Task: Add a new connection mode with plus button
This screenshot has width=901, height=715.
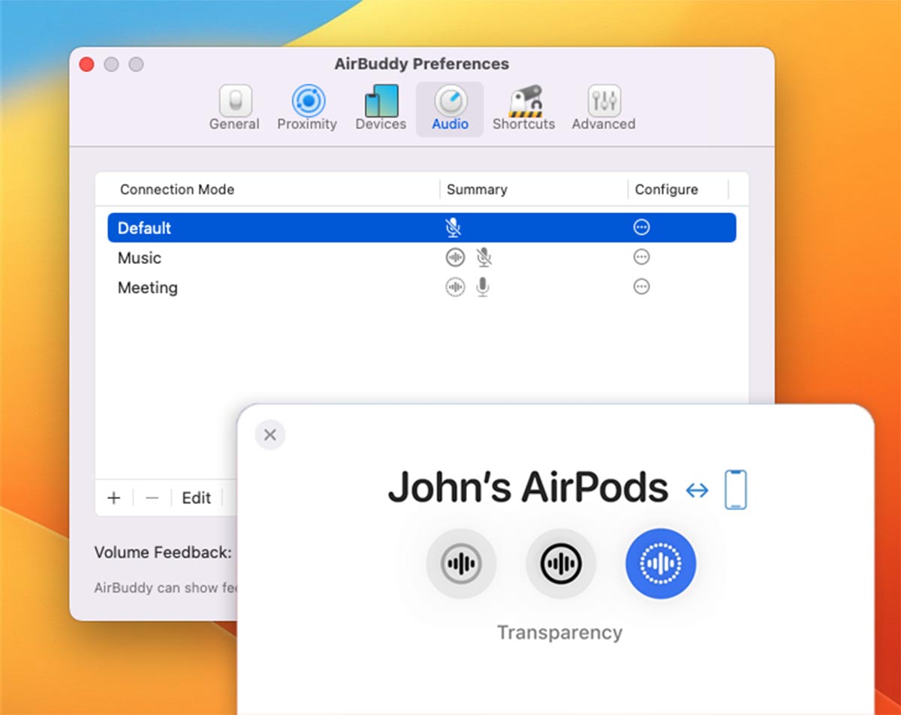Action: click(x=114, y=498)
